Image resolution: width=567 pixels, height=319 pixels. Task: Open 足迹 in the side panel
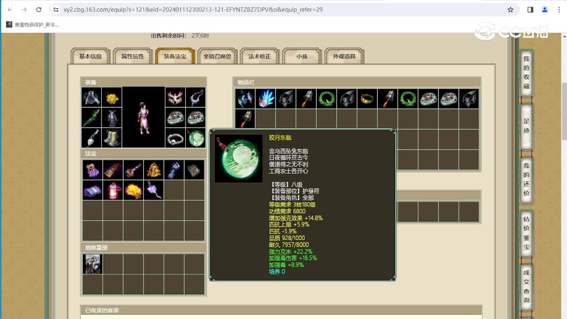point(526,126)
